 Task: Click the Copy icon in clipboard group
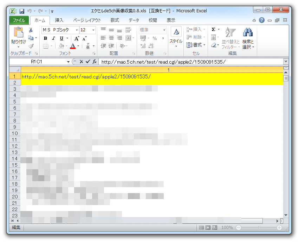point(31,38)
